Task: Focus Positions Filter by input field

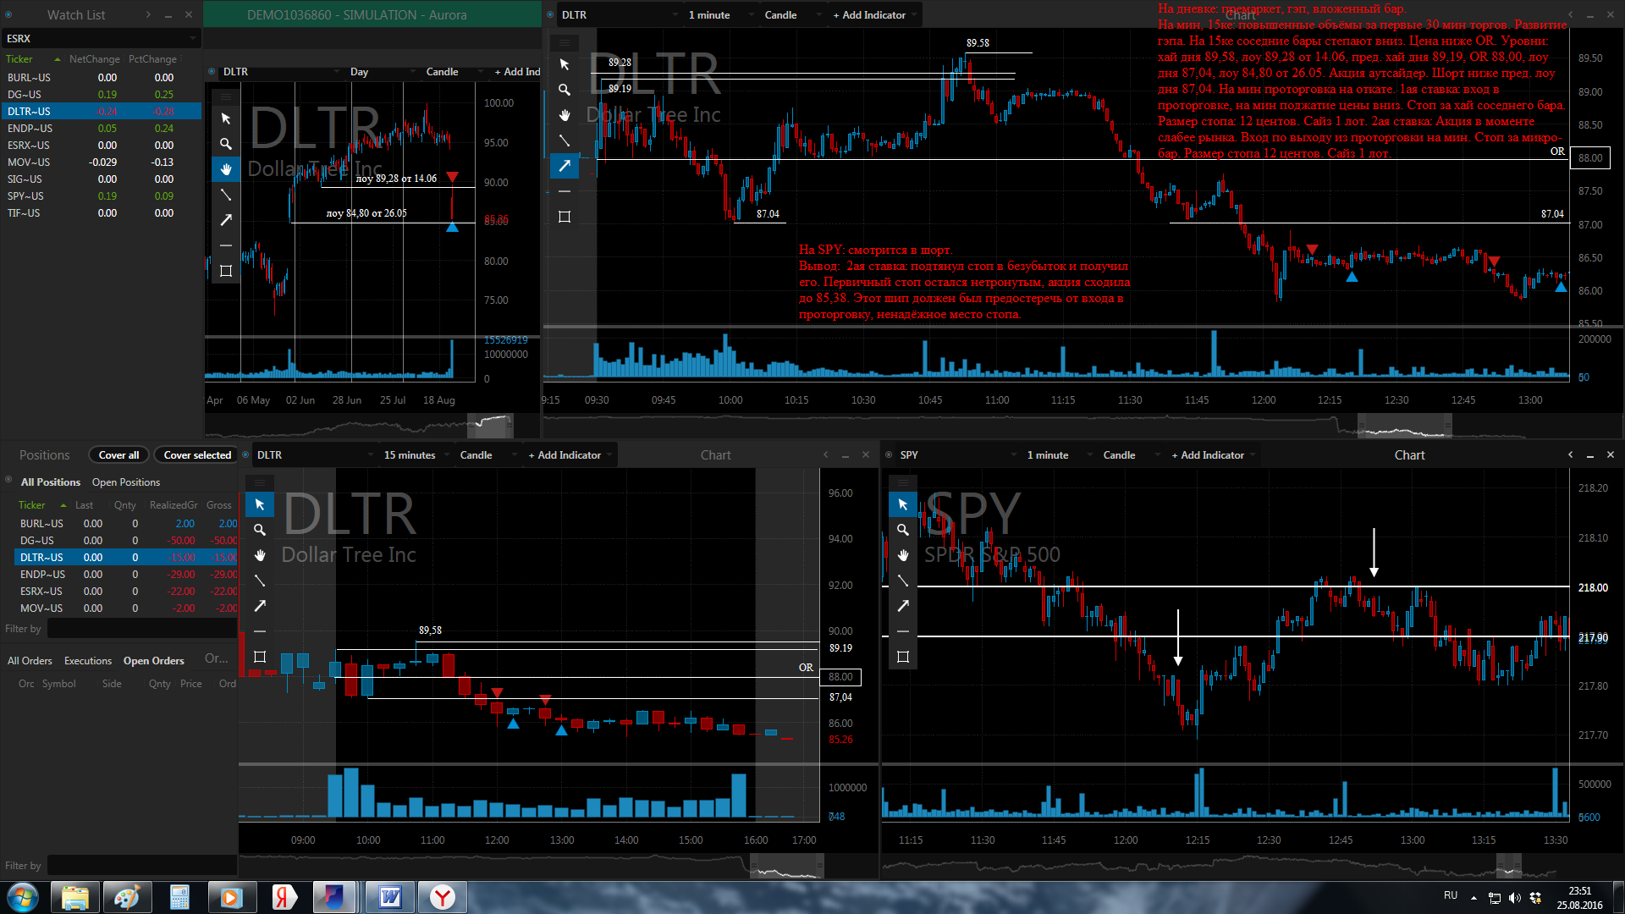Action: [x=141, y=629]
